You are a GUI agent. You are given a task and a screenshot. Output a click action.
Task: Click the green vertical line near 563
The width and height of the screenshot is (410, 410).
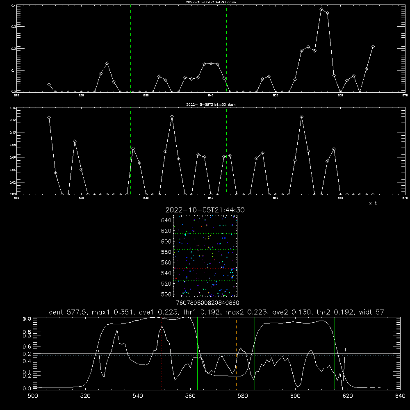[x=198, y=353]
